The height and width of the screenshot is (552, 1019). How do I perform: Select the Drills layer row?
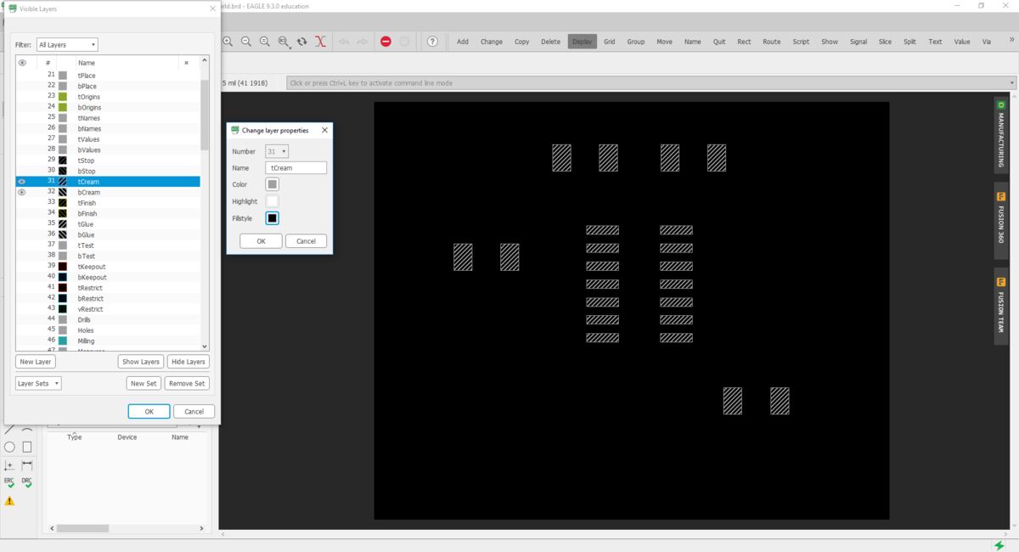pyautogui.click(x=108, y=319)
